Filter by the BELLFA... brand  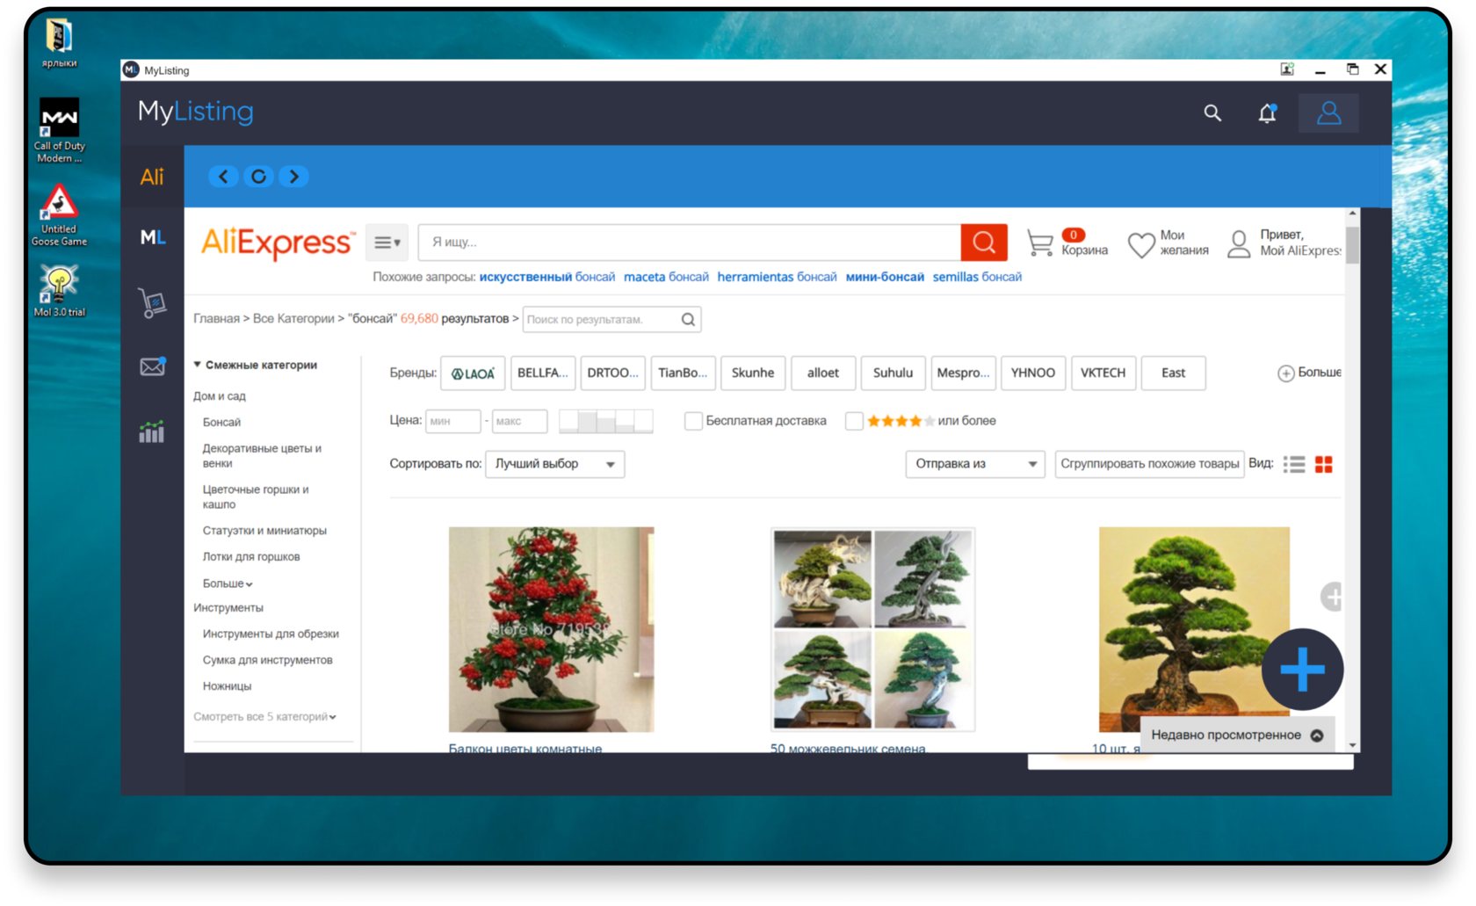click(x=543, y=373)
